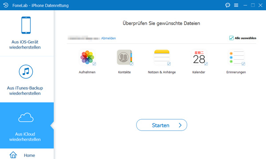This screenshot has height=159, width=266.
Task: Click the Kontakte address book icon
Action: click(124, 57)
